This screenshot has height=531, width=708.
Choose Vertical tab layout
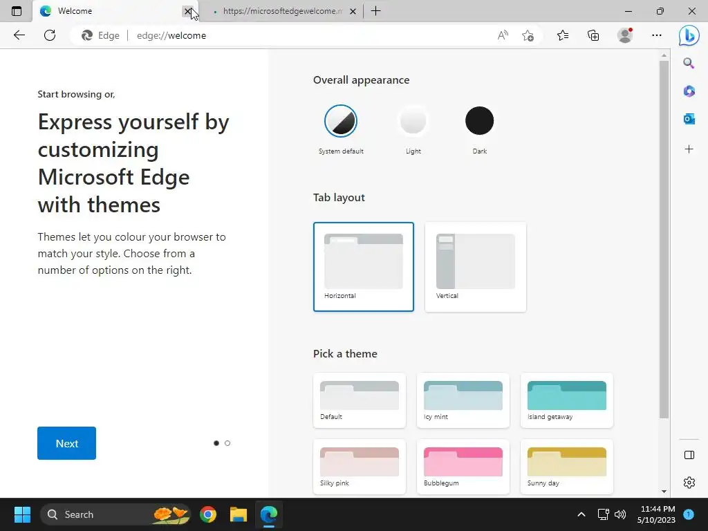point(476,267)
